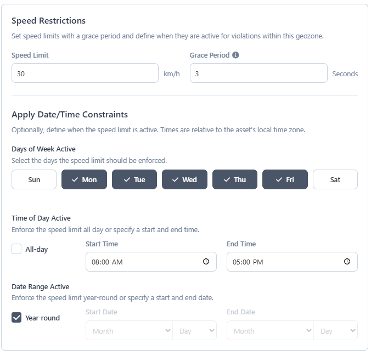371x355 pixels.
Task: Focus the Grace Period seconds field
Action: pos(258,73)
